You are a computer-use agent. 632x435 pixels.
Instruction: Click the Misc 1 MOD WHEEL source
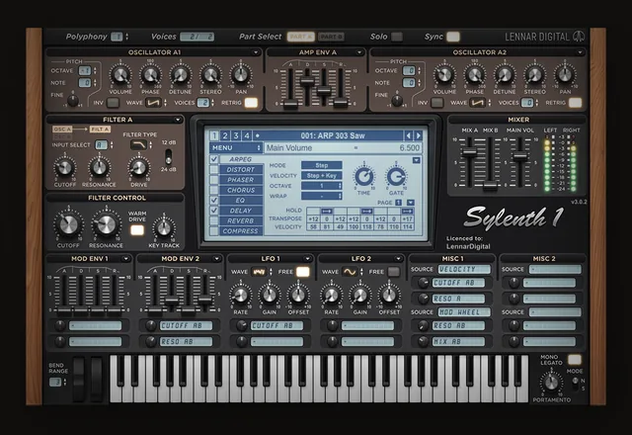click(x=464, y=312)
